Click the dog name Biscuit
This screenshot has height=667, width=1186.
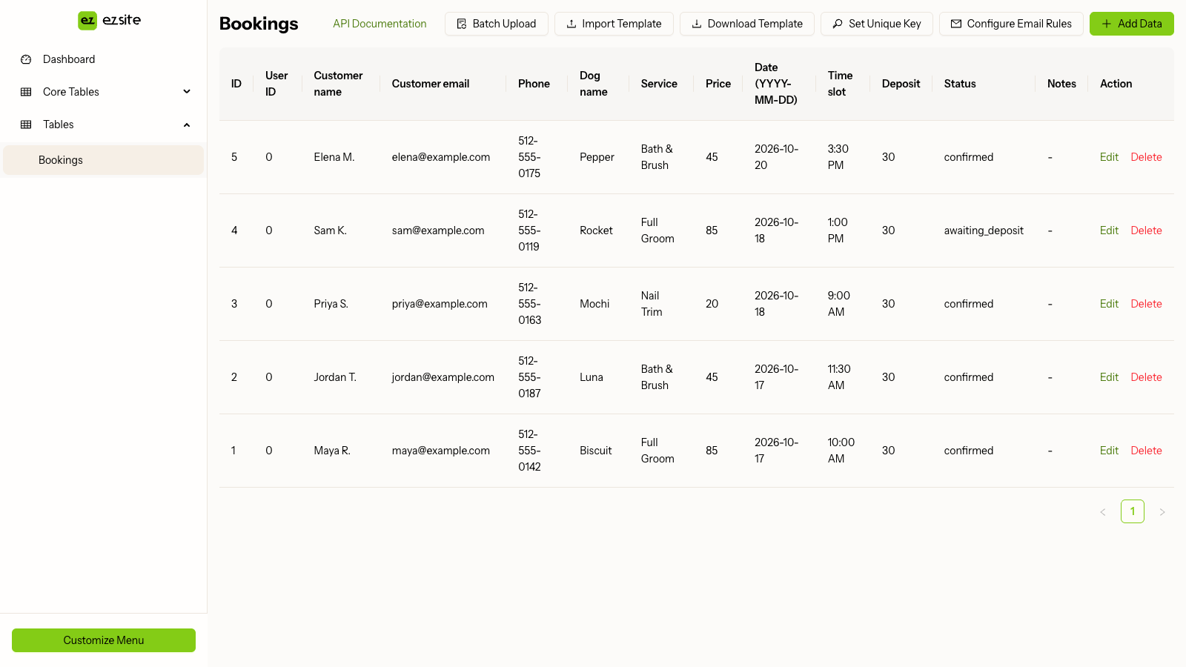click(x=596, y=451)
